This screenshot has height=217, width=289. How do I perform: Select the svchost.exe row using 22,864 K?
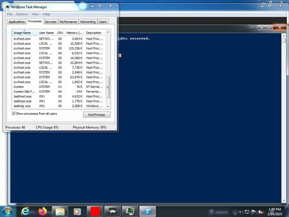59,63
